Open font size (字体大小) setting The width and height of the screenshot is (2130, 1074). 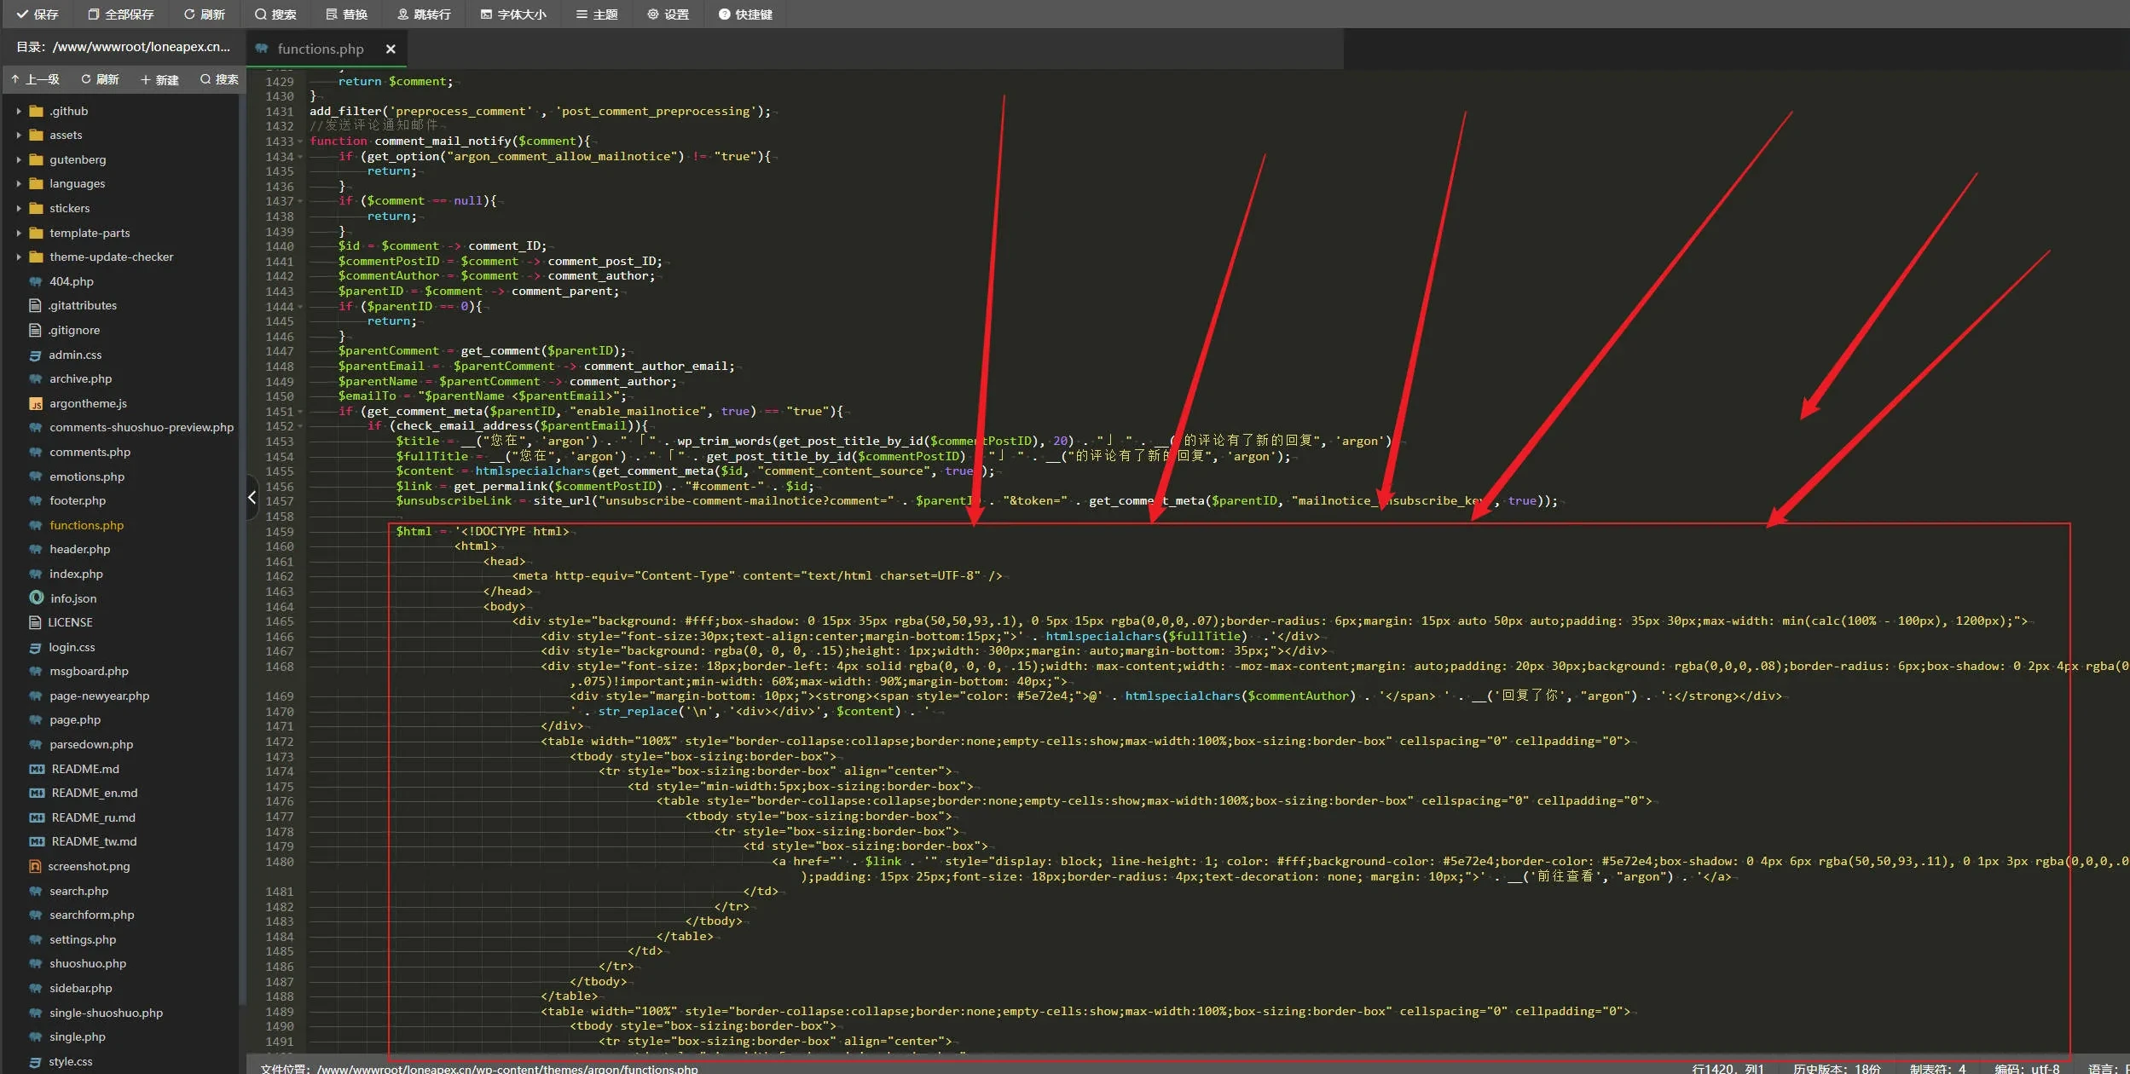512,14
